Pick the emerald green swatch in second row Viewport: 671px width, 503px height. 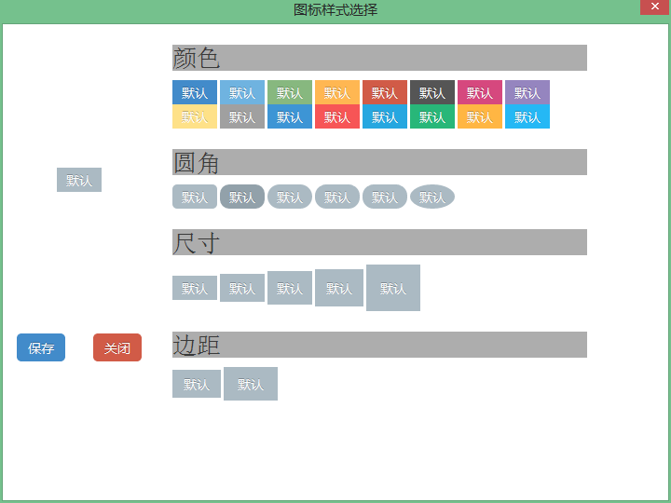point(432,116)
